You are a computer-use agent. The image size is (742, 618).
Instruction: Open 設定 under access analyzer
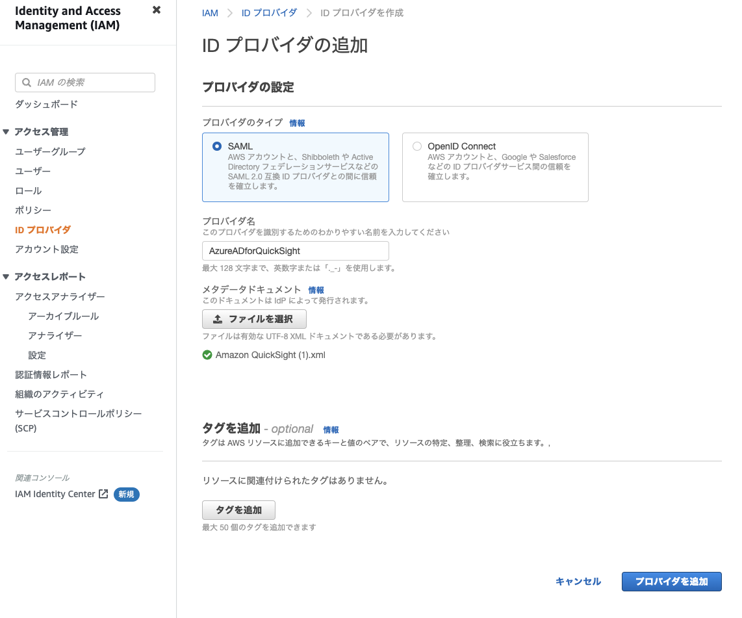37,355
